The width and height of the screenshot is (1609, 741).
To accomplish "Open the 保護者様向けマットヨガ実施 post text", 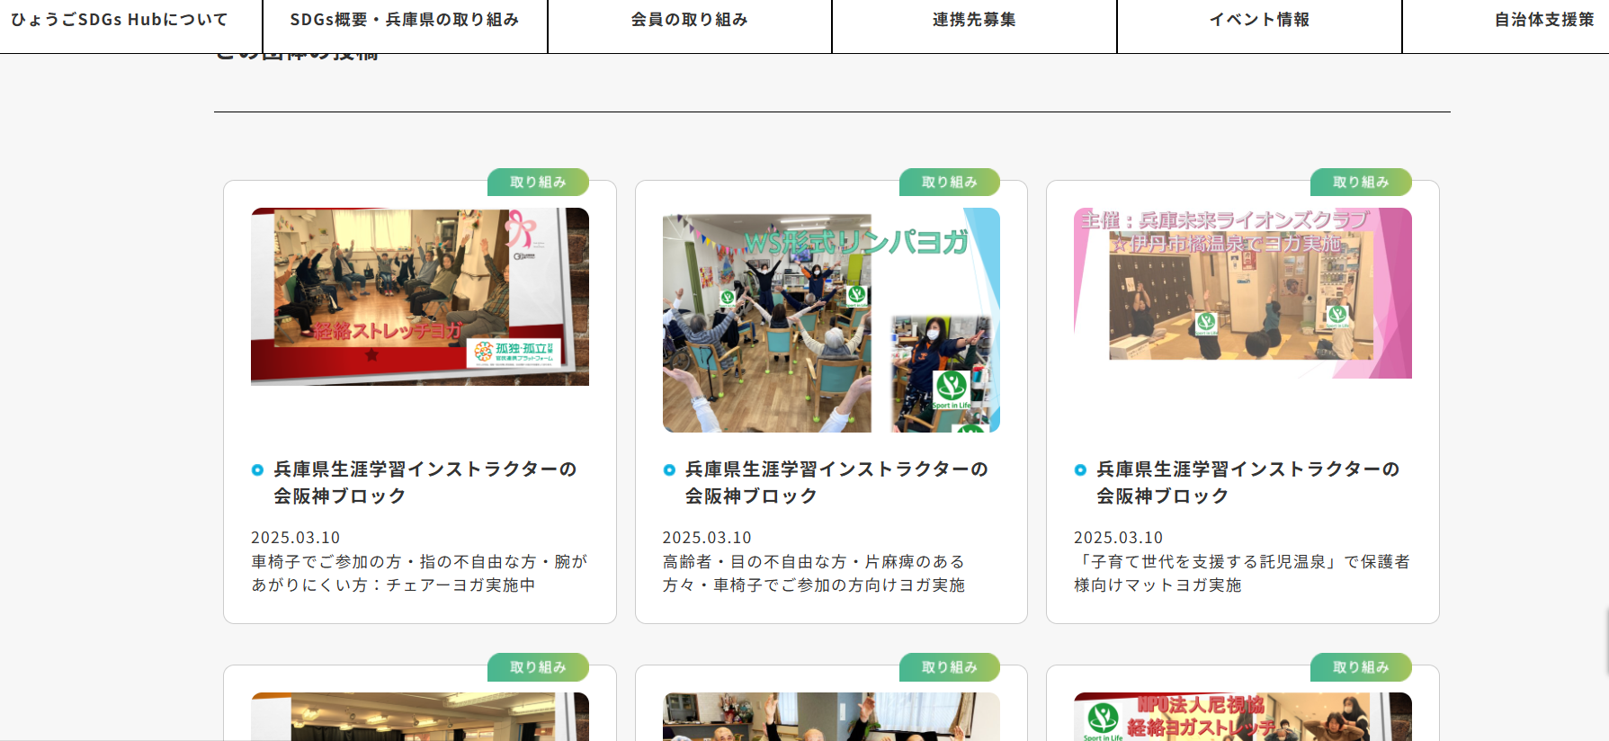I will pyautogui.click(x=1241, y=574).
